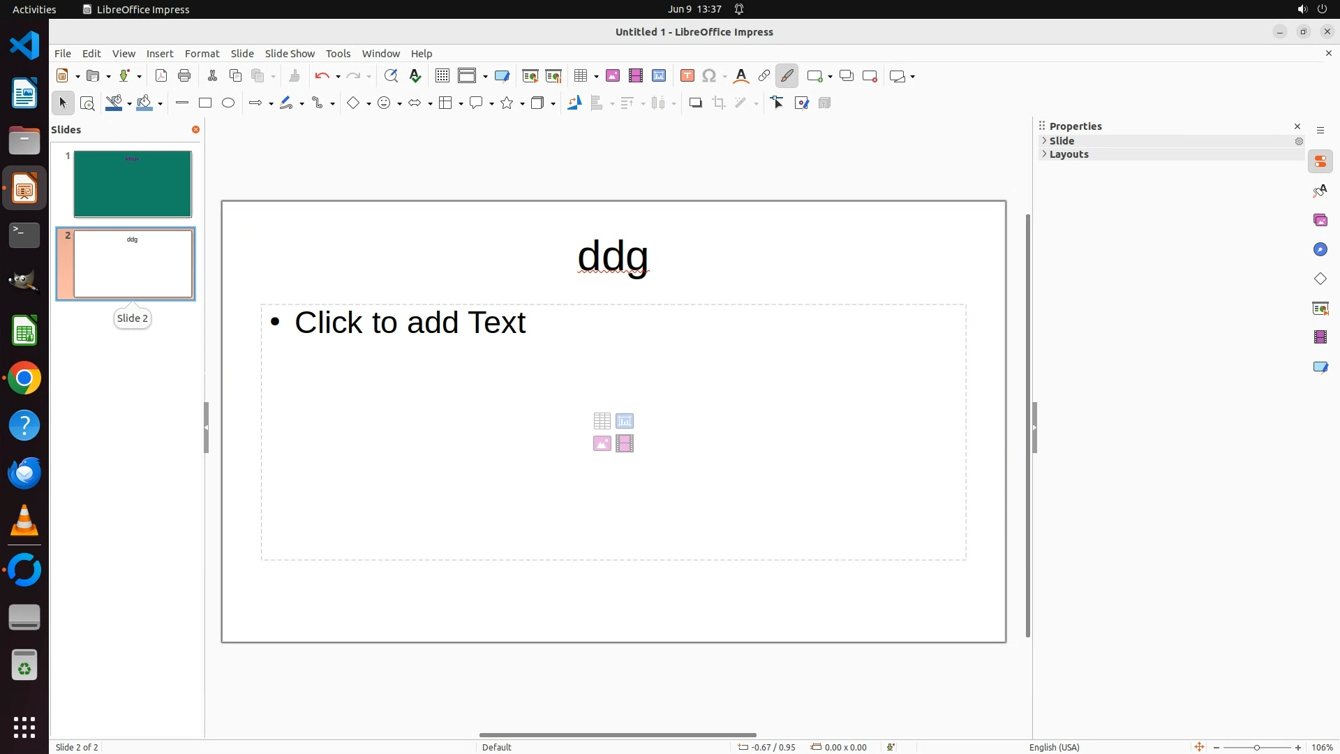Export directly as PDF icon
The width and height of the screenshot is (1340, 754).
click(161, 76)
